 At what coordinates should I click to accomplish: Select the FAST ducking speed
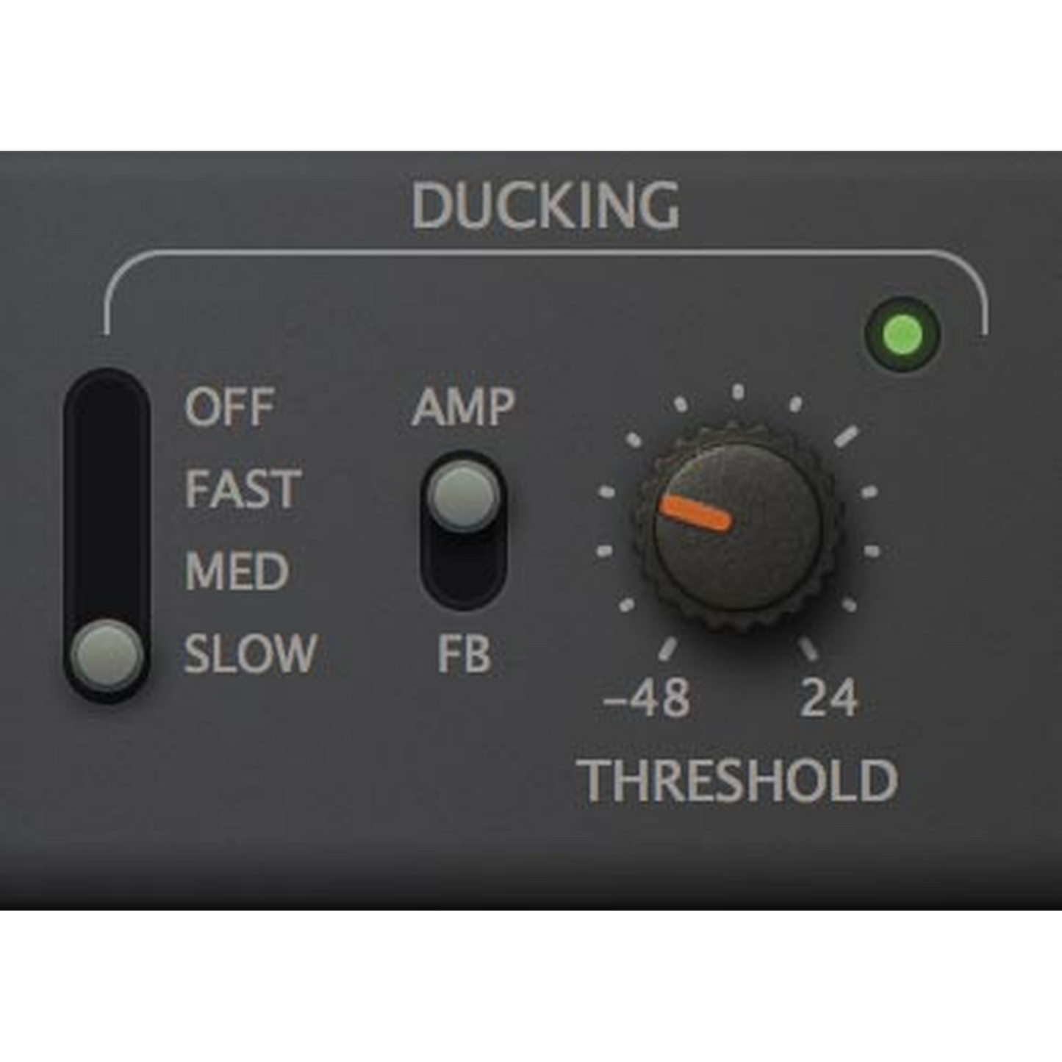pyautogui.click(x=243, y=489)
